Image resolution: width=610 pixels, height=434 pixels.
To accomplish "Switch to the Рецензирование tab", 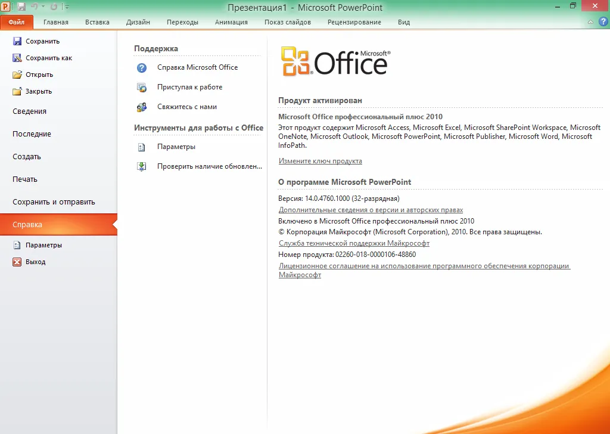I will point(354,22).
